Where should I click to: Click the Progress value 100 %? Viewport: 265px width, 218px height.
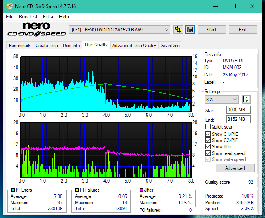pyautogui.click(x=248, y=196)
